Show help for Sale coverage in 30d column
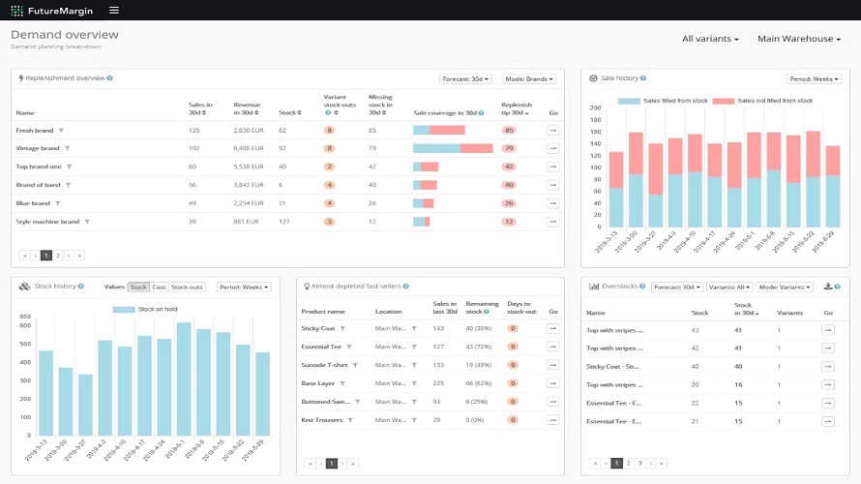 (x=481, y=112)
